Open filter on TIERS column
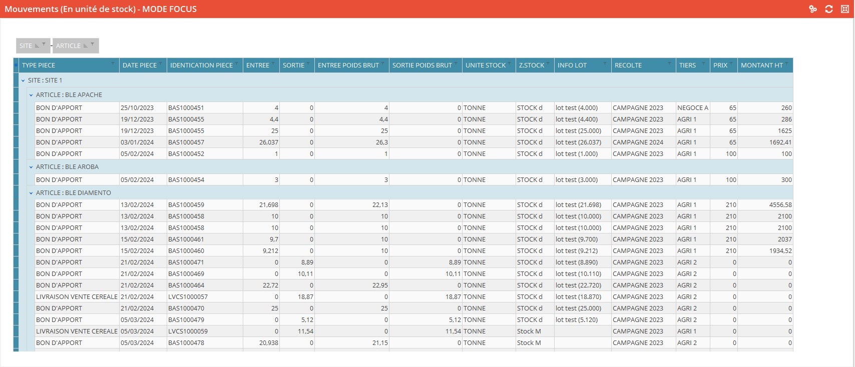855x367 pixels. pos(703,63)
